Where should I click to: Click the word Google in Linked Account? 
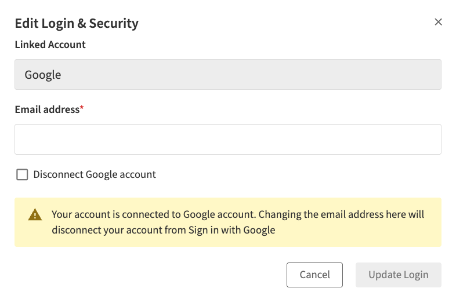[x=42, y=75]
